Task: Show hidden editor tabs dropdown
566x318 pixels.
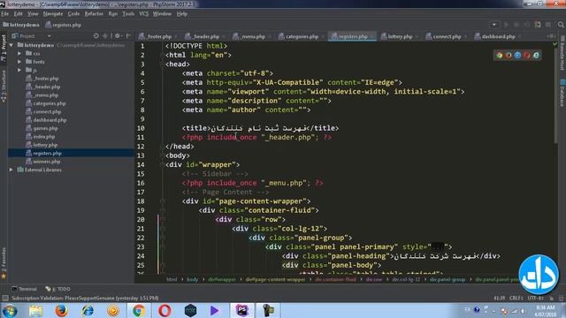Action: tap(551, 36)
